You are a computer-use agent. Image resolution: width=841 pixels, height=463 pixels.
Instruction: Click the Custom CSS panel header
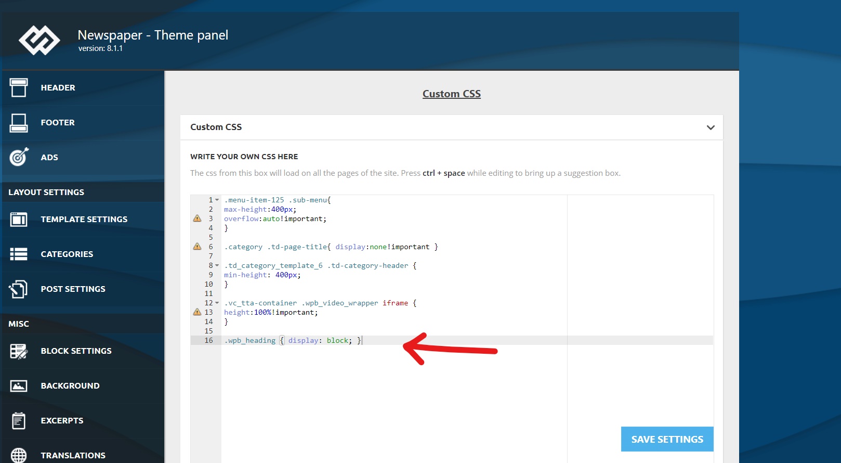(x=451, y=127)
